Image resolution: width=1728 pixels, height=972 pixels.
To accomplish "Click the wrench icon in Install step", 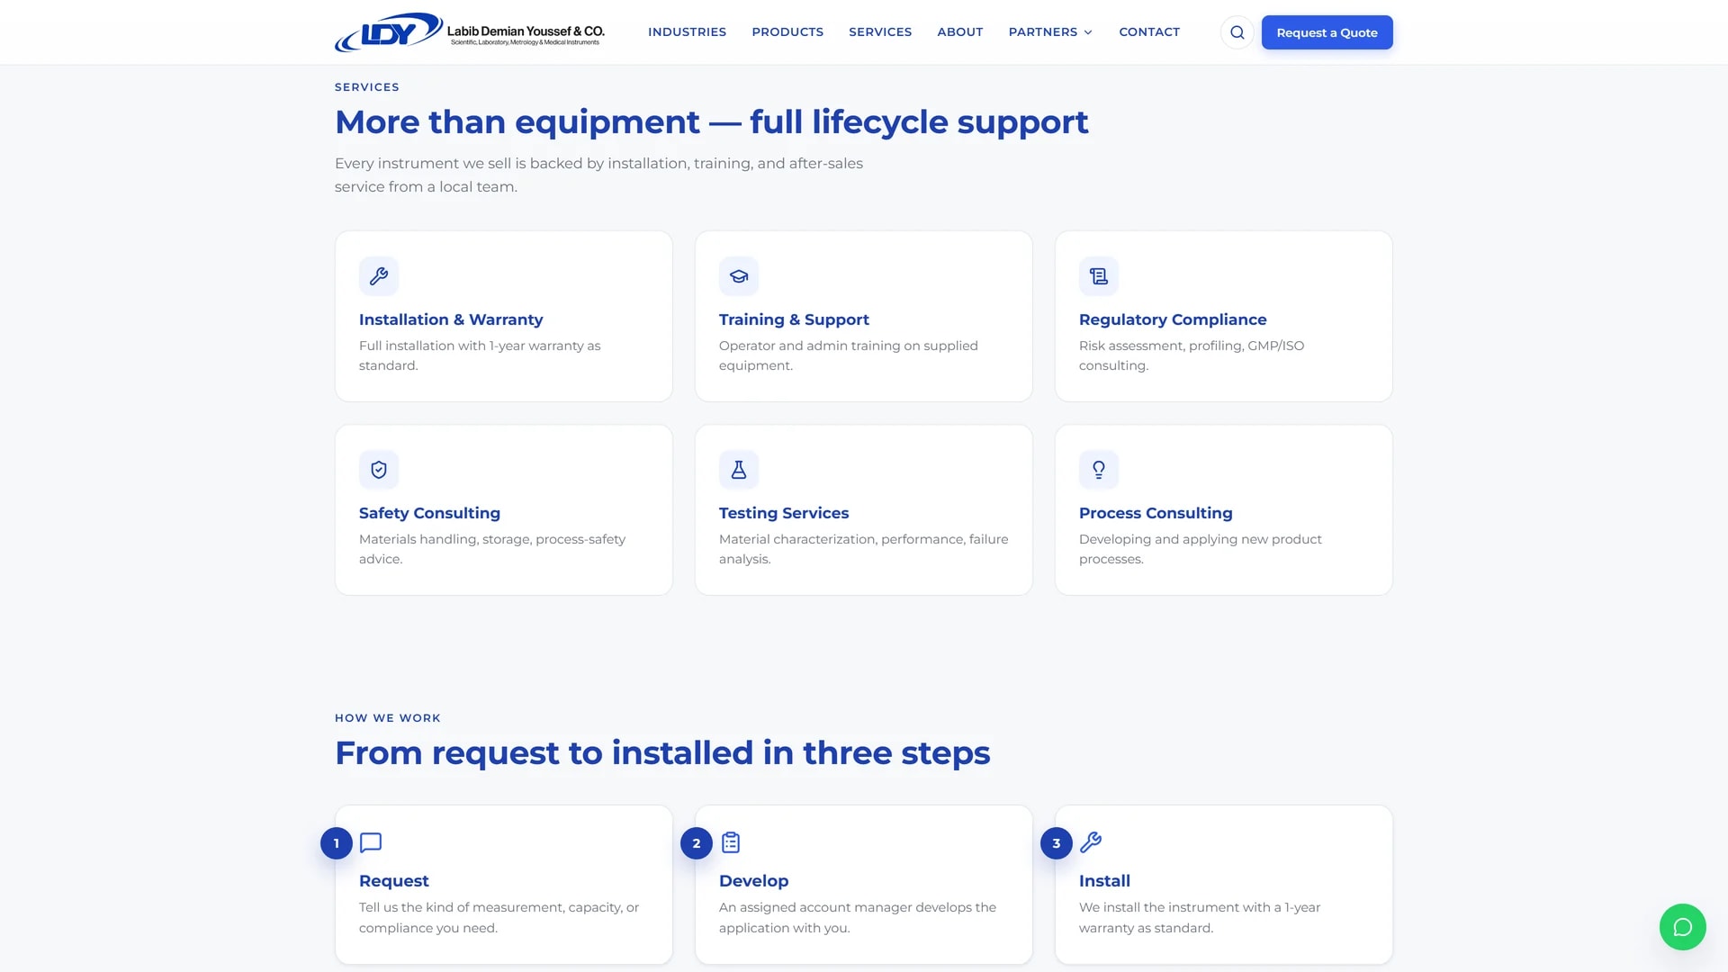I will pos(1091,842).
